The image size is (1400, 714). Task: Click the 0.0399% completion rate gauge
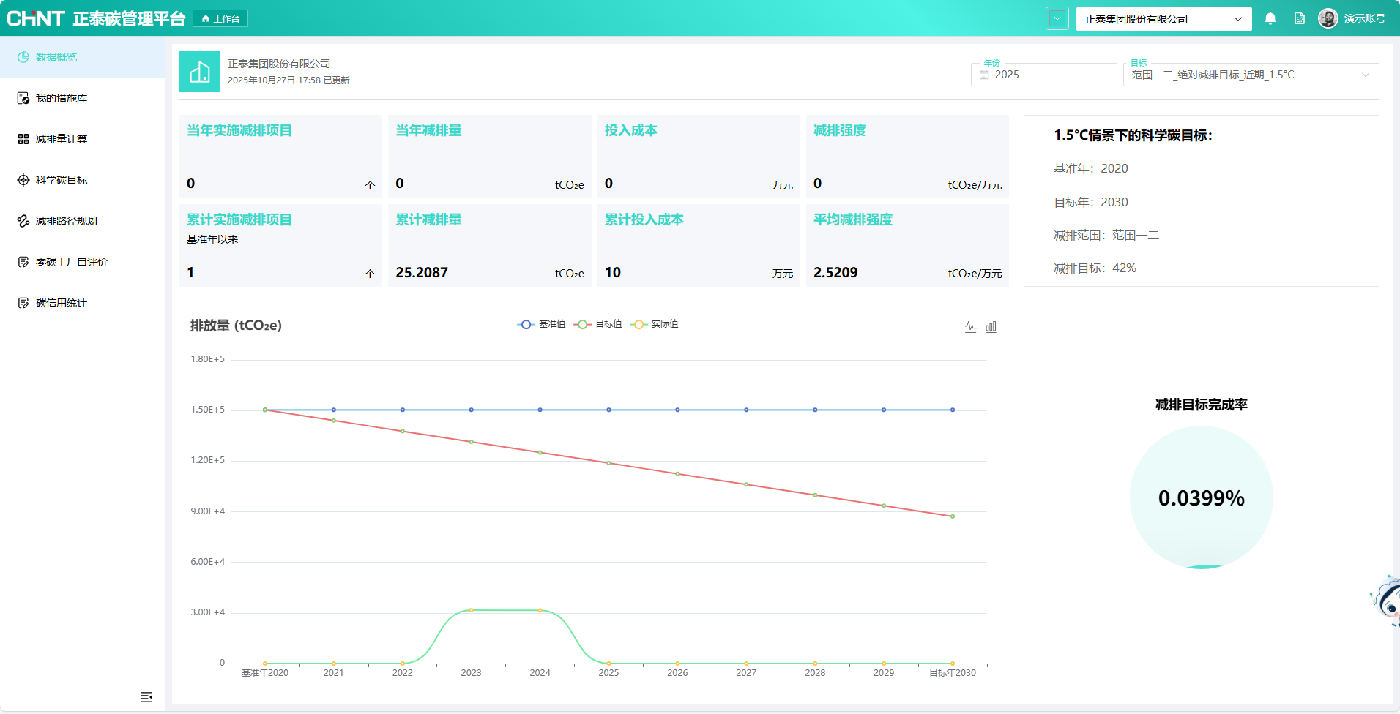[1202, 497]
